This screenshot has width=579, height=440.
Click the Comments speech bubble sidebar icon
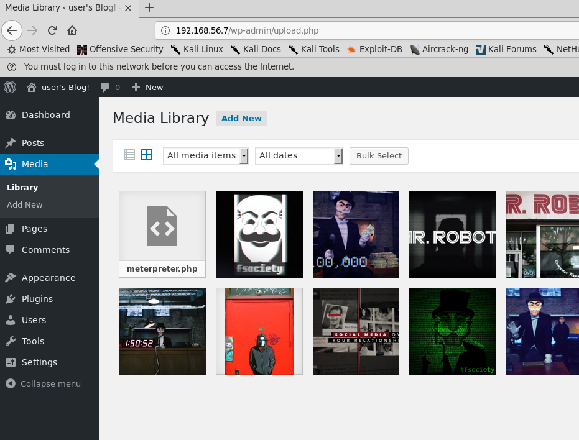[11, 250]
